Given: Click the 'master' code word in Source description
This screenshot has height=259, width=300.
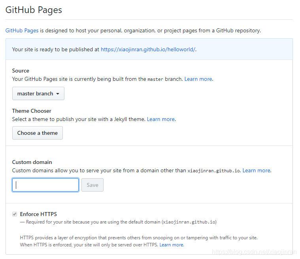Looking at the screenshot, I should coord(155,79).
